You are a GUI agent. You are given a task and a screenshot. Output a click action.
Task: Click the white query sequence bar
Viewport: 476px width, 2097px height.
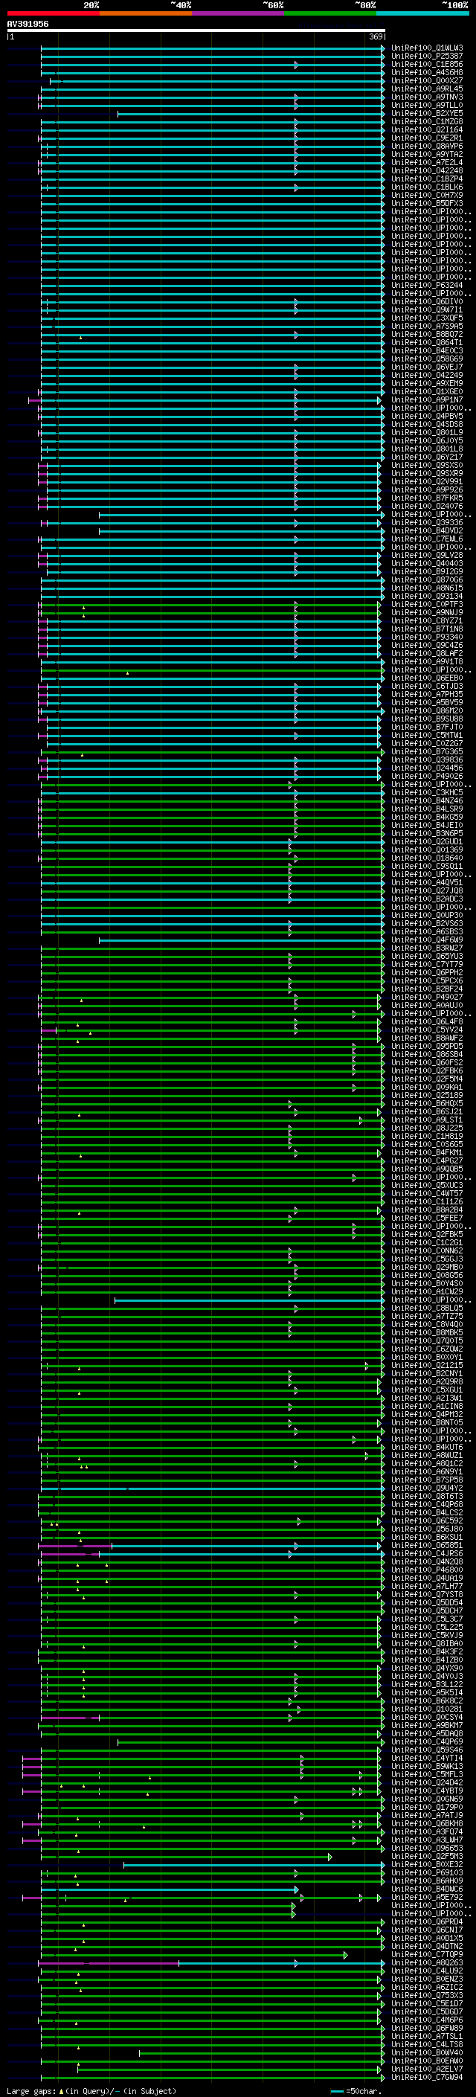click(x=196, y=31)
